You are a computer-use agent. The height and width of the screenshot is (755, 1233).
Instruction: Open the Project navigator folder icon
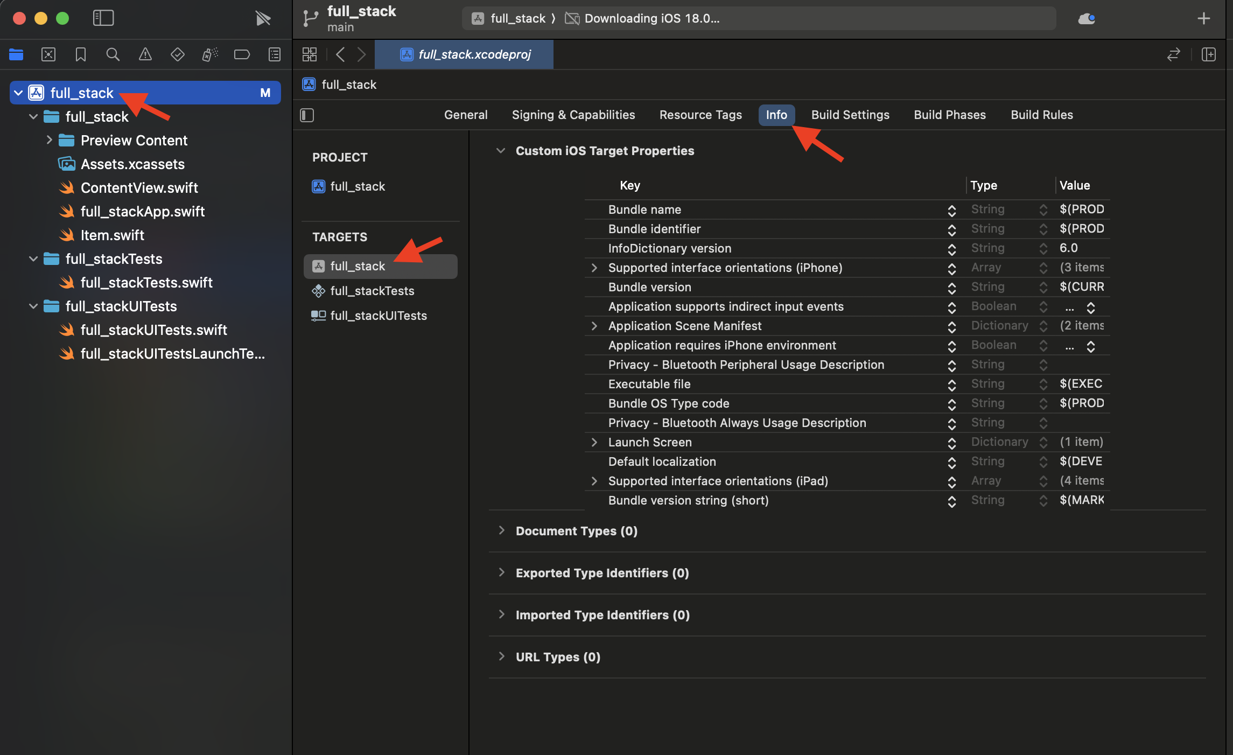point(16,54)
